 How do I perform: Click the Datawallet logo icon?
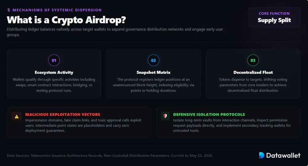coord(261,155)
